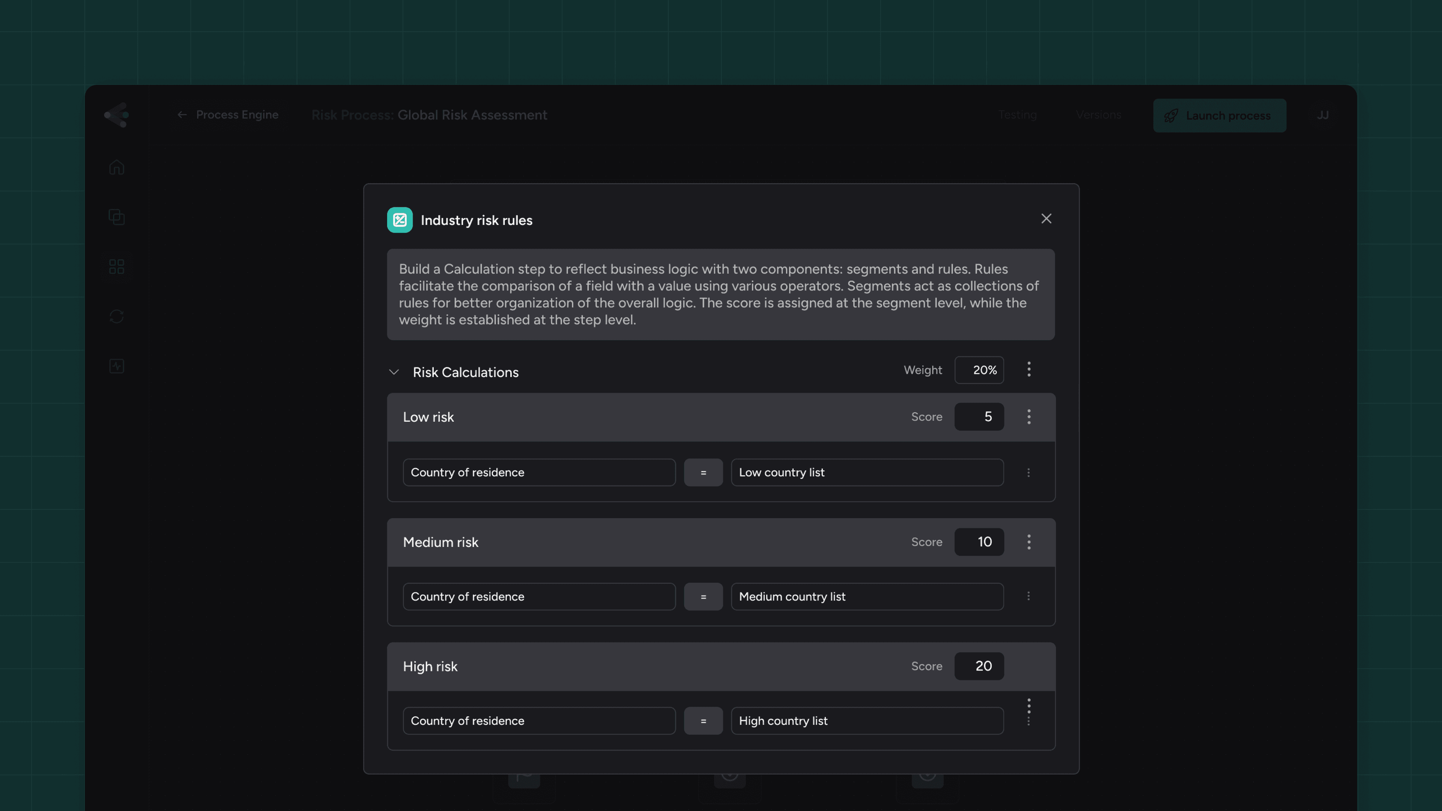
Task: Select Country of residence field in Low risk
Action: pos(539,472)
